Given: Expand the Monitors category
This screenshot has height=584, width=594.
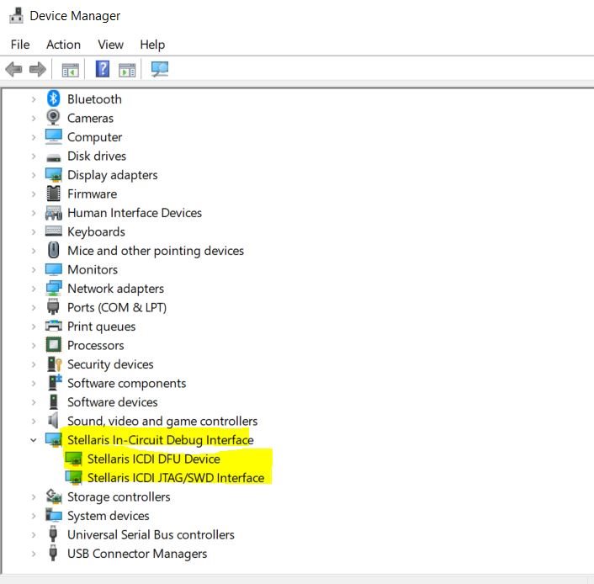Looking at the screenshot, I should [34, 269].
